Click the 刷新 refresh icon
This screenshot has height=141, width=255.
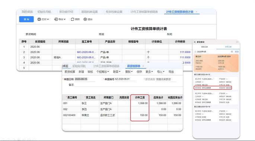point(72,19)
